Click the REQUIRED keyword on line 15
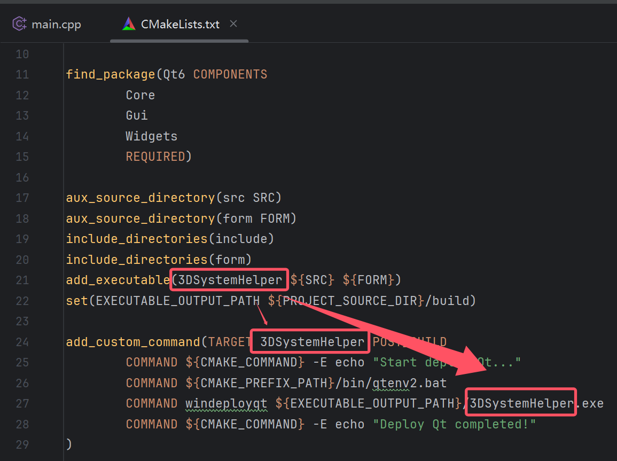Image resolution: width=617 pixels, height=461 pixels. pos(155,157)
